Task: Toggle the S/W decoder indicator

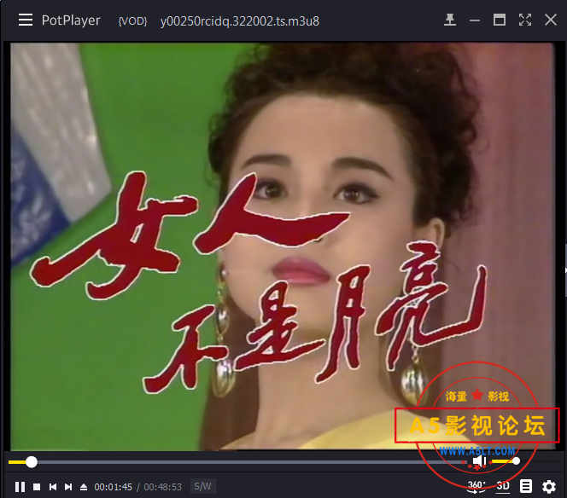Action: [202, 486]
